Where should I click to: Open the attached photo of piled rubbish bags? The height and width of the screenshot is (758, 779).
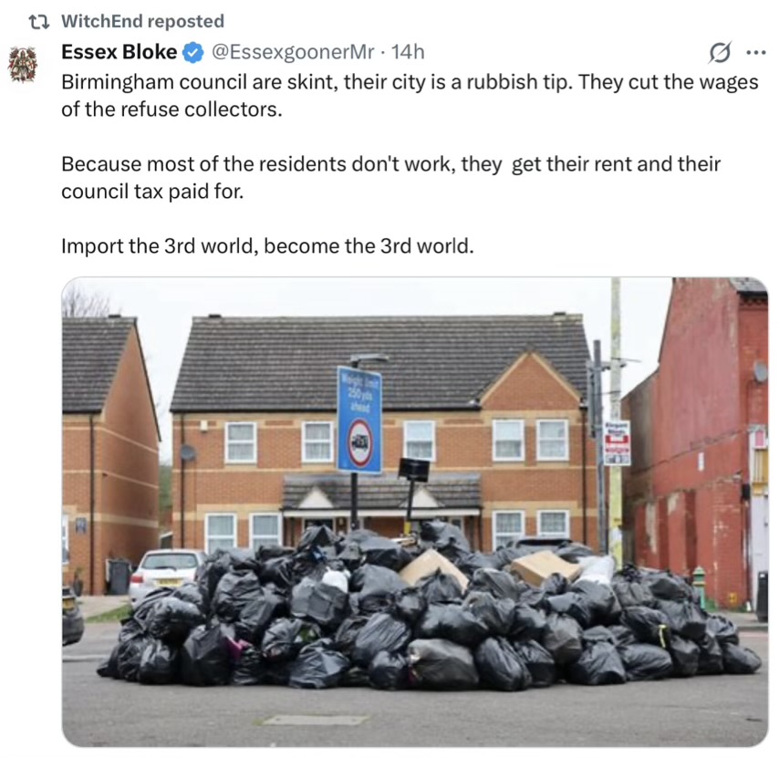pos(415,512)
